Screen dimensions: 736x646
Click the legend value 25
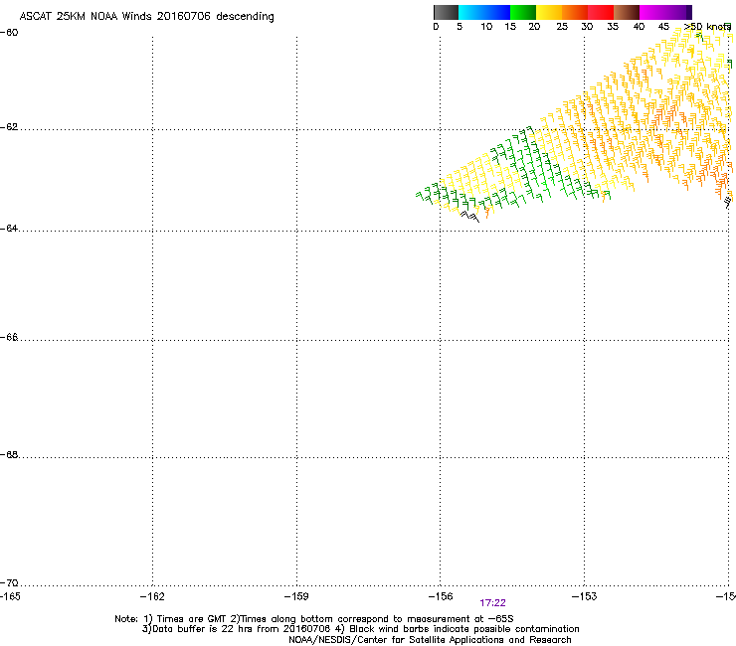point(562,27)
